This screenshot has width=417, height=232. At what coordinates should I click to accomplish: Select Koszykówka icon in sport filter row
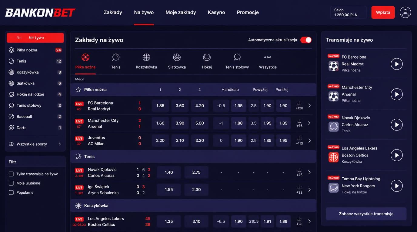(146, 57)
